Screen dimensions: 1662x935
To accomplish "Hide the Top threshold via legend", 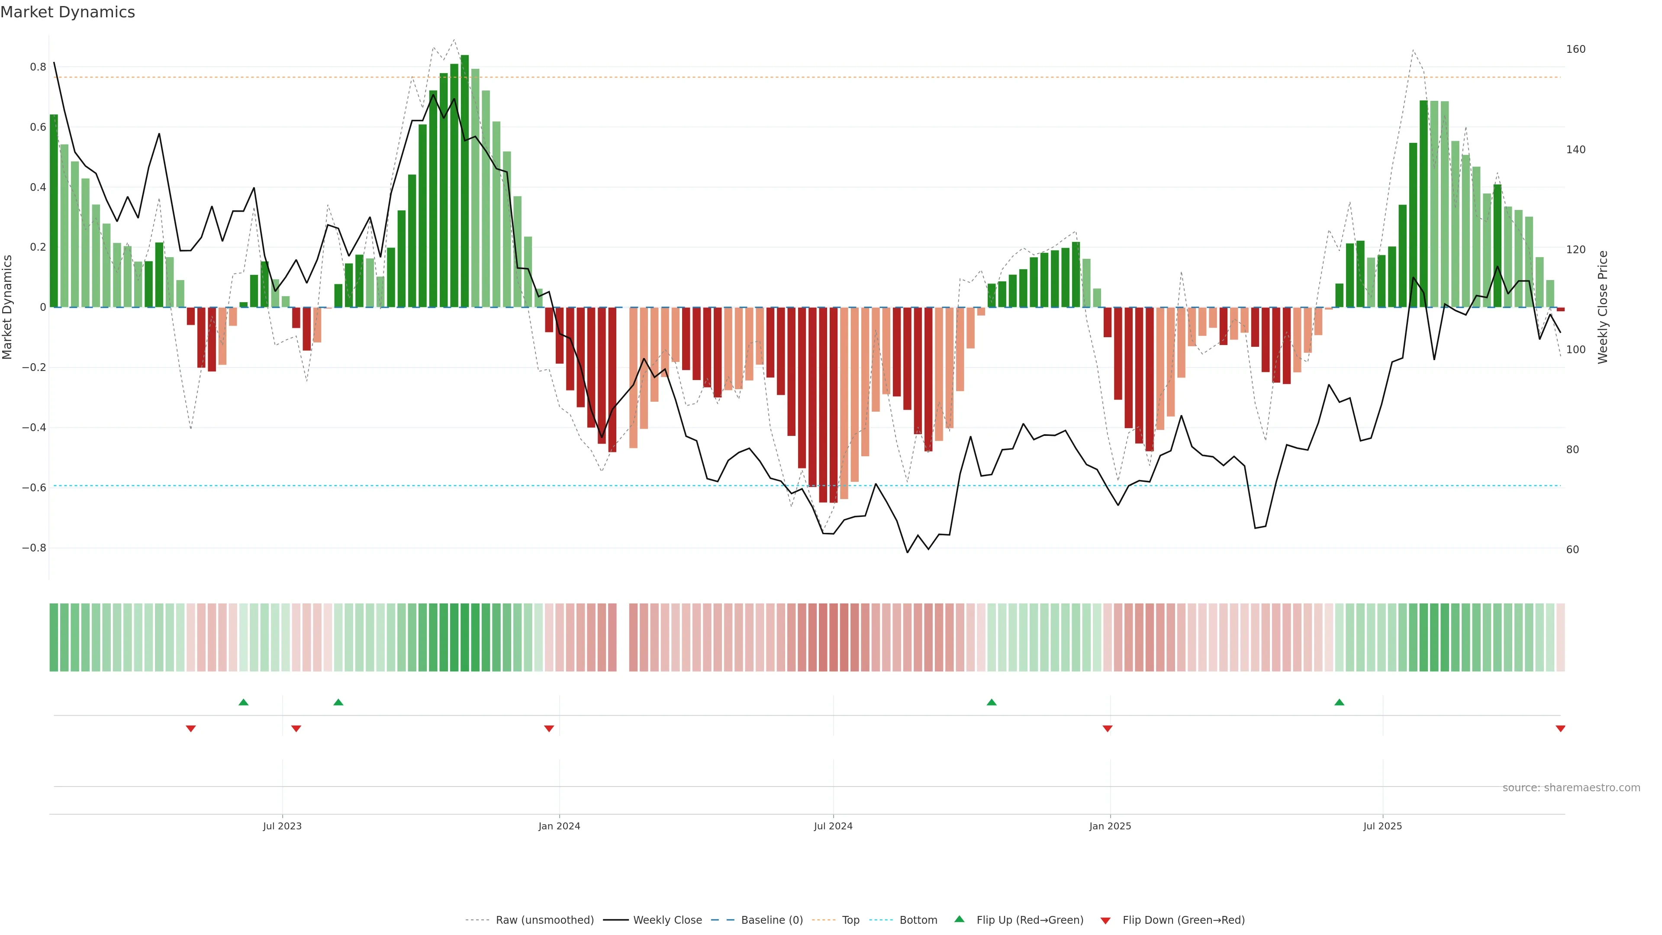I will (x=850, y=920).
